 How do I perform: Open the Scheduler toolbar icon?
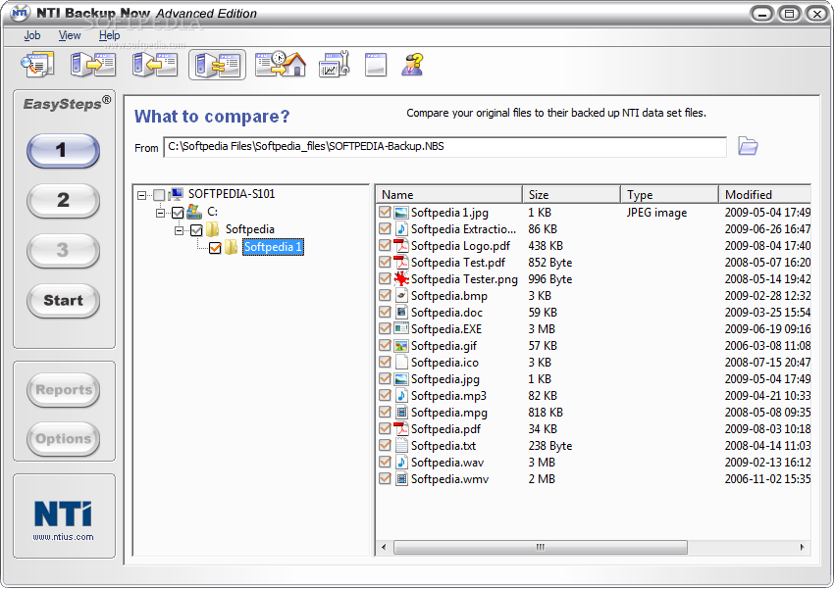tap(281, 65)
